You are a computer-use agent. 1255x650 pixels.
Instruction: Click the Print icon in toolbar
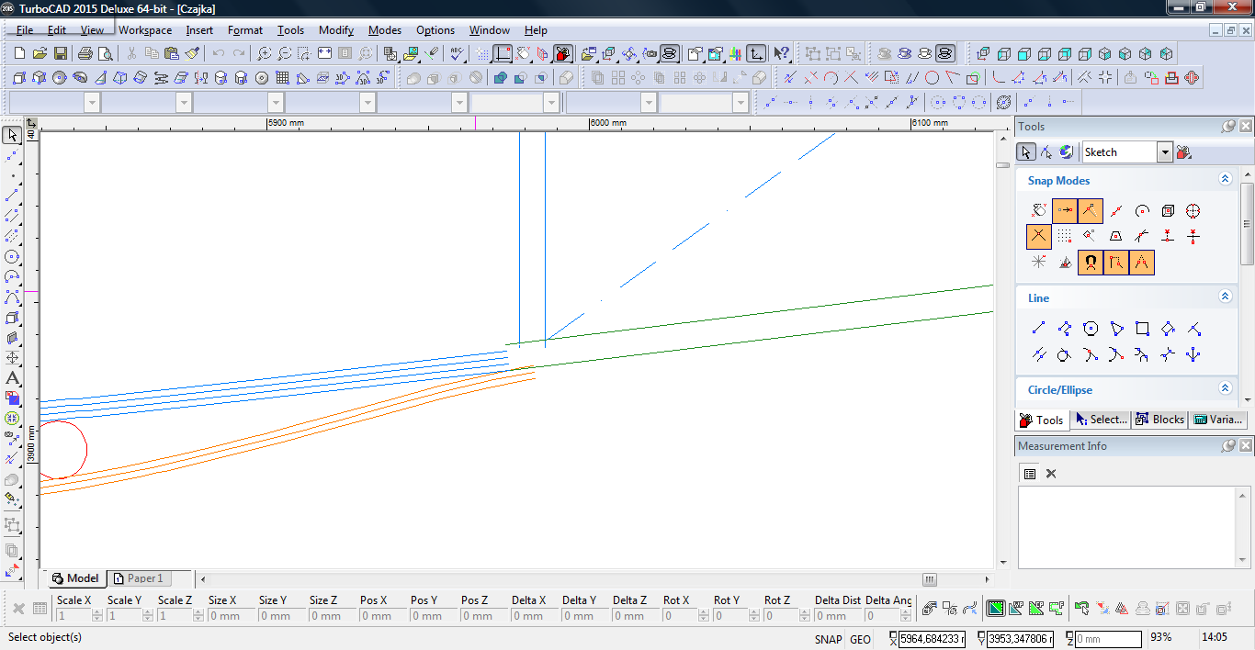pyautogui.click(x=85, y=54)
